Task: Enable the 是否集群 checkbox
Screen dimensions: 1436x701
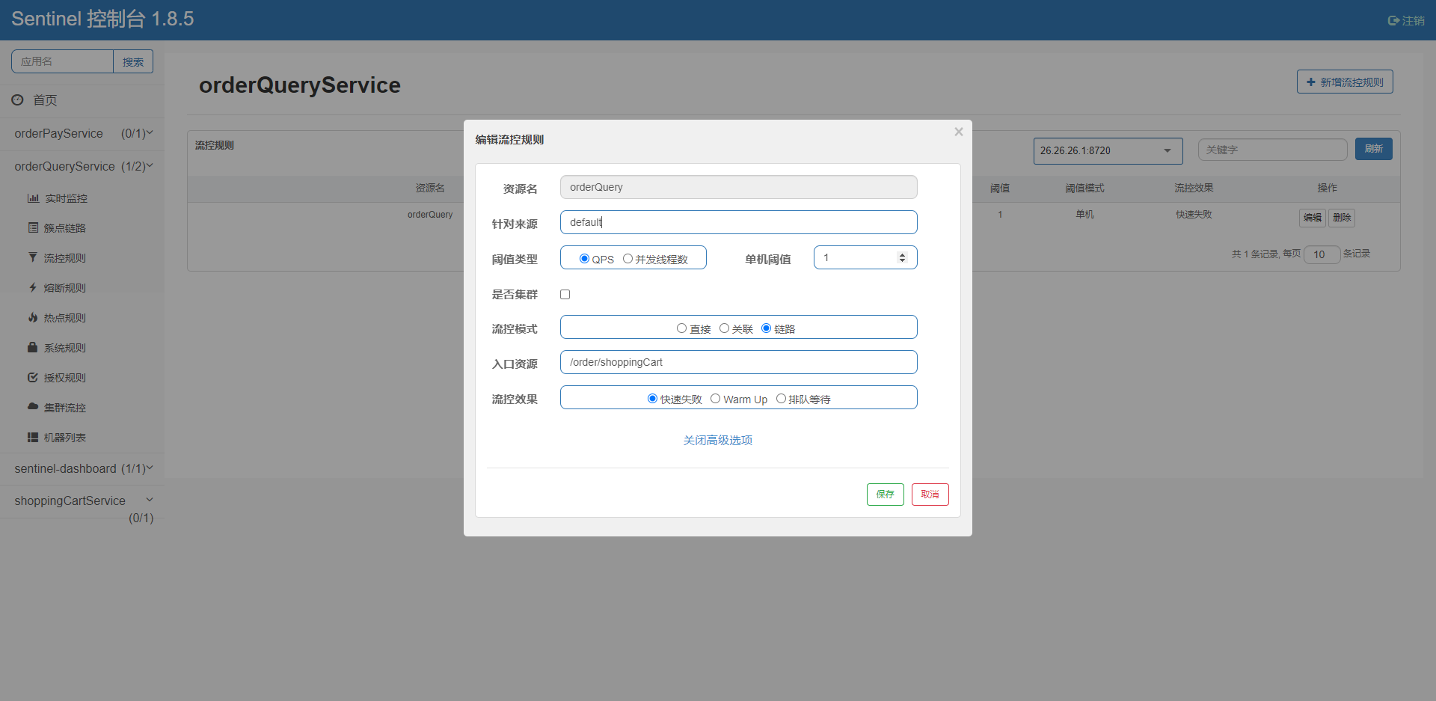Action: [565, 294]
